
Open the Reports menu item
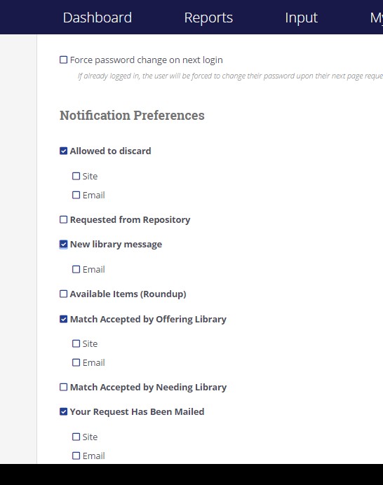(208, 18)
